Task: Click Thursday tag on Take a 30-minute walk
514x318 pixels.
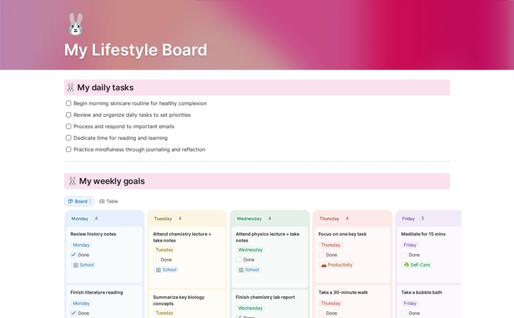Action: point(331,303)
